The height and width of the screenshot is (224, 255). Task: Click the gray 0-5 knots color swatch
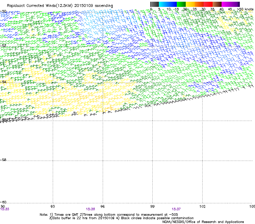[154, 4]
